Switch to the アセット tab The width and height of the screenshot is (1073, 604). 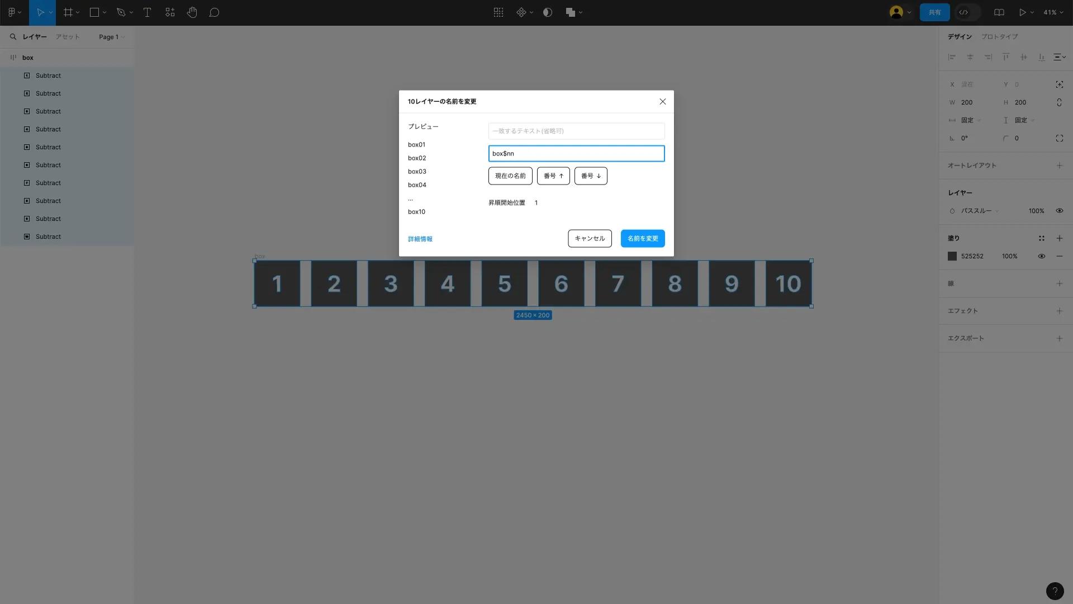[68, 37]
